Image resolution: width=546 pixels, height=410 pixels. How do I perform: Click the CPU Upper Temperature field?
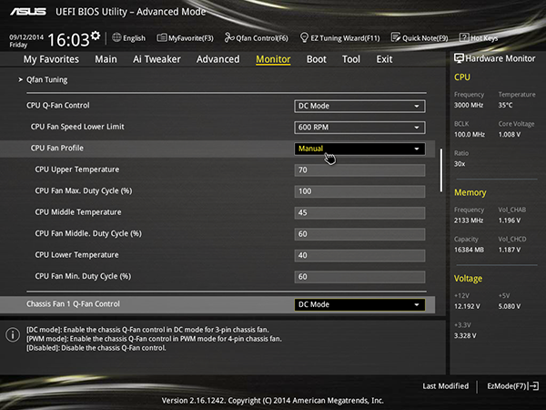(x=359, y=170)
